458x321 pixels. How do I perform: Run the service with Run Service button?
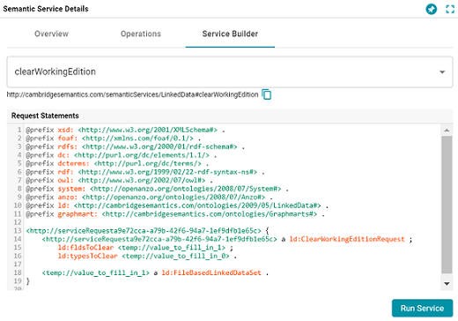pyautogui.click(x=422, y=308)
